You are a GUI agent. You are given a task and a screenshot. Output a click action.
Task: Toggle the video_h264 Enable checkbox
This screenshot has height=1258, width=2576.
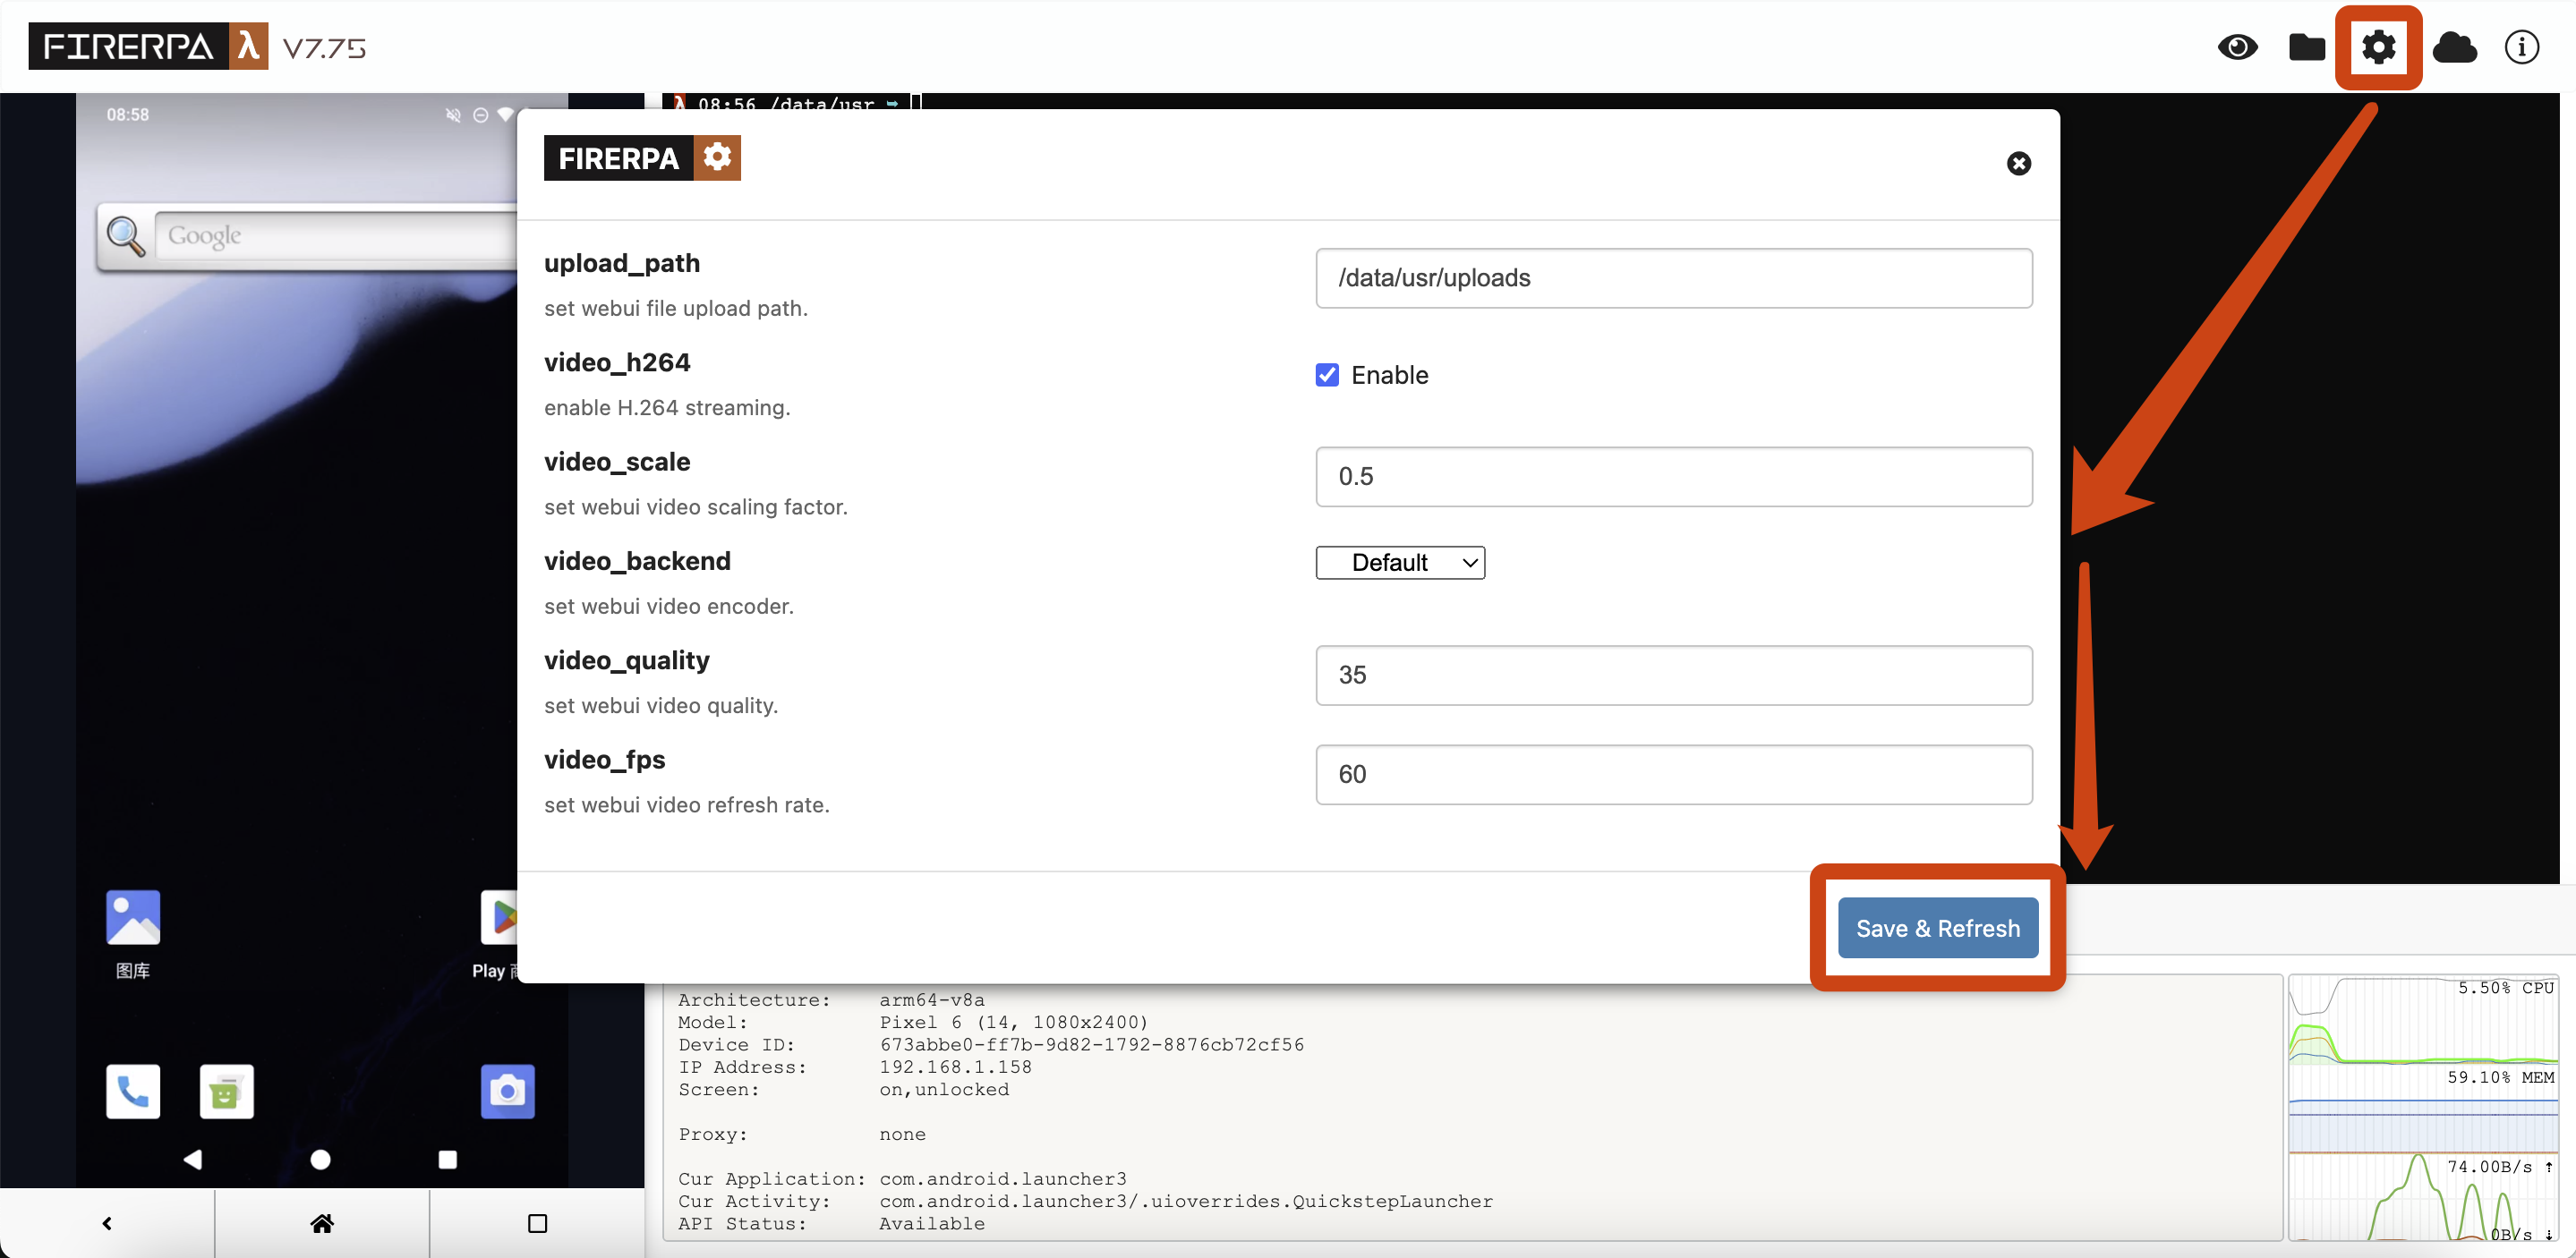tap(1327, 375)
